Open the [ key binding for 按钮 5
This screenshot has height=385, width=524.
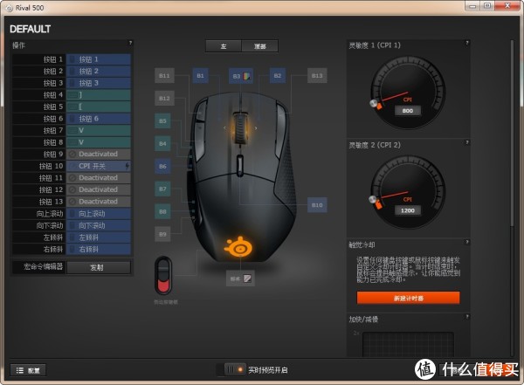(98, 107)
